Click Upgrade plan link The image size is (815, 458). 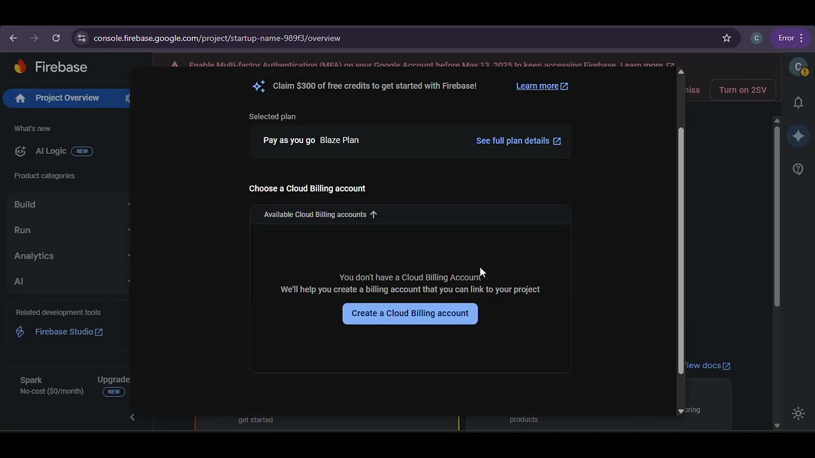(113, 380)
